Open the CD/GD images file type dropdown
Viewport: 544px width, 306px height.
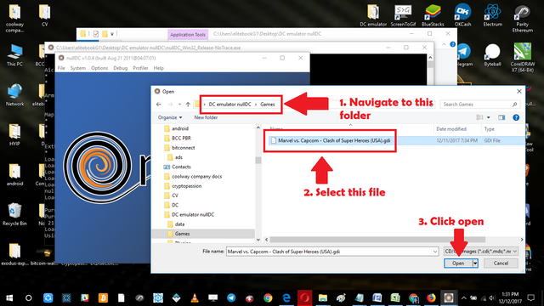[x=481, y=252]
